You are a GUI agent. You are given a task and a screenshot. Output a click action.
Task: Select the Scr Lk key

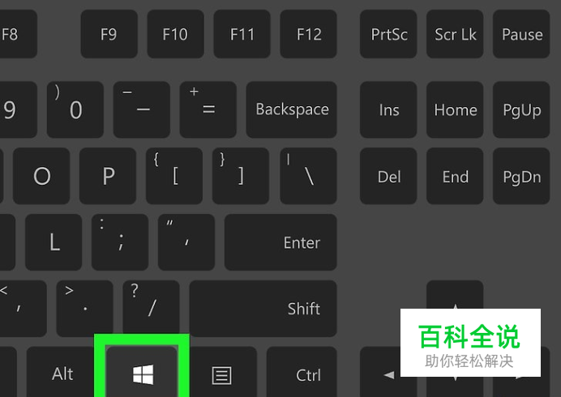[455, 34]
